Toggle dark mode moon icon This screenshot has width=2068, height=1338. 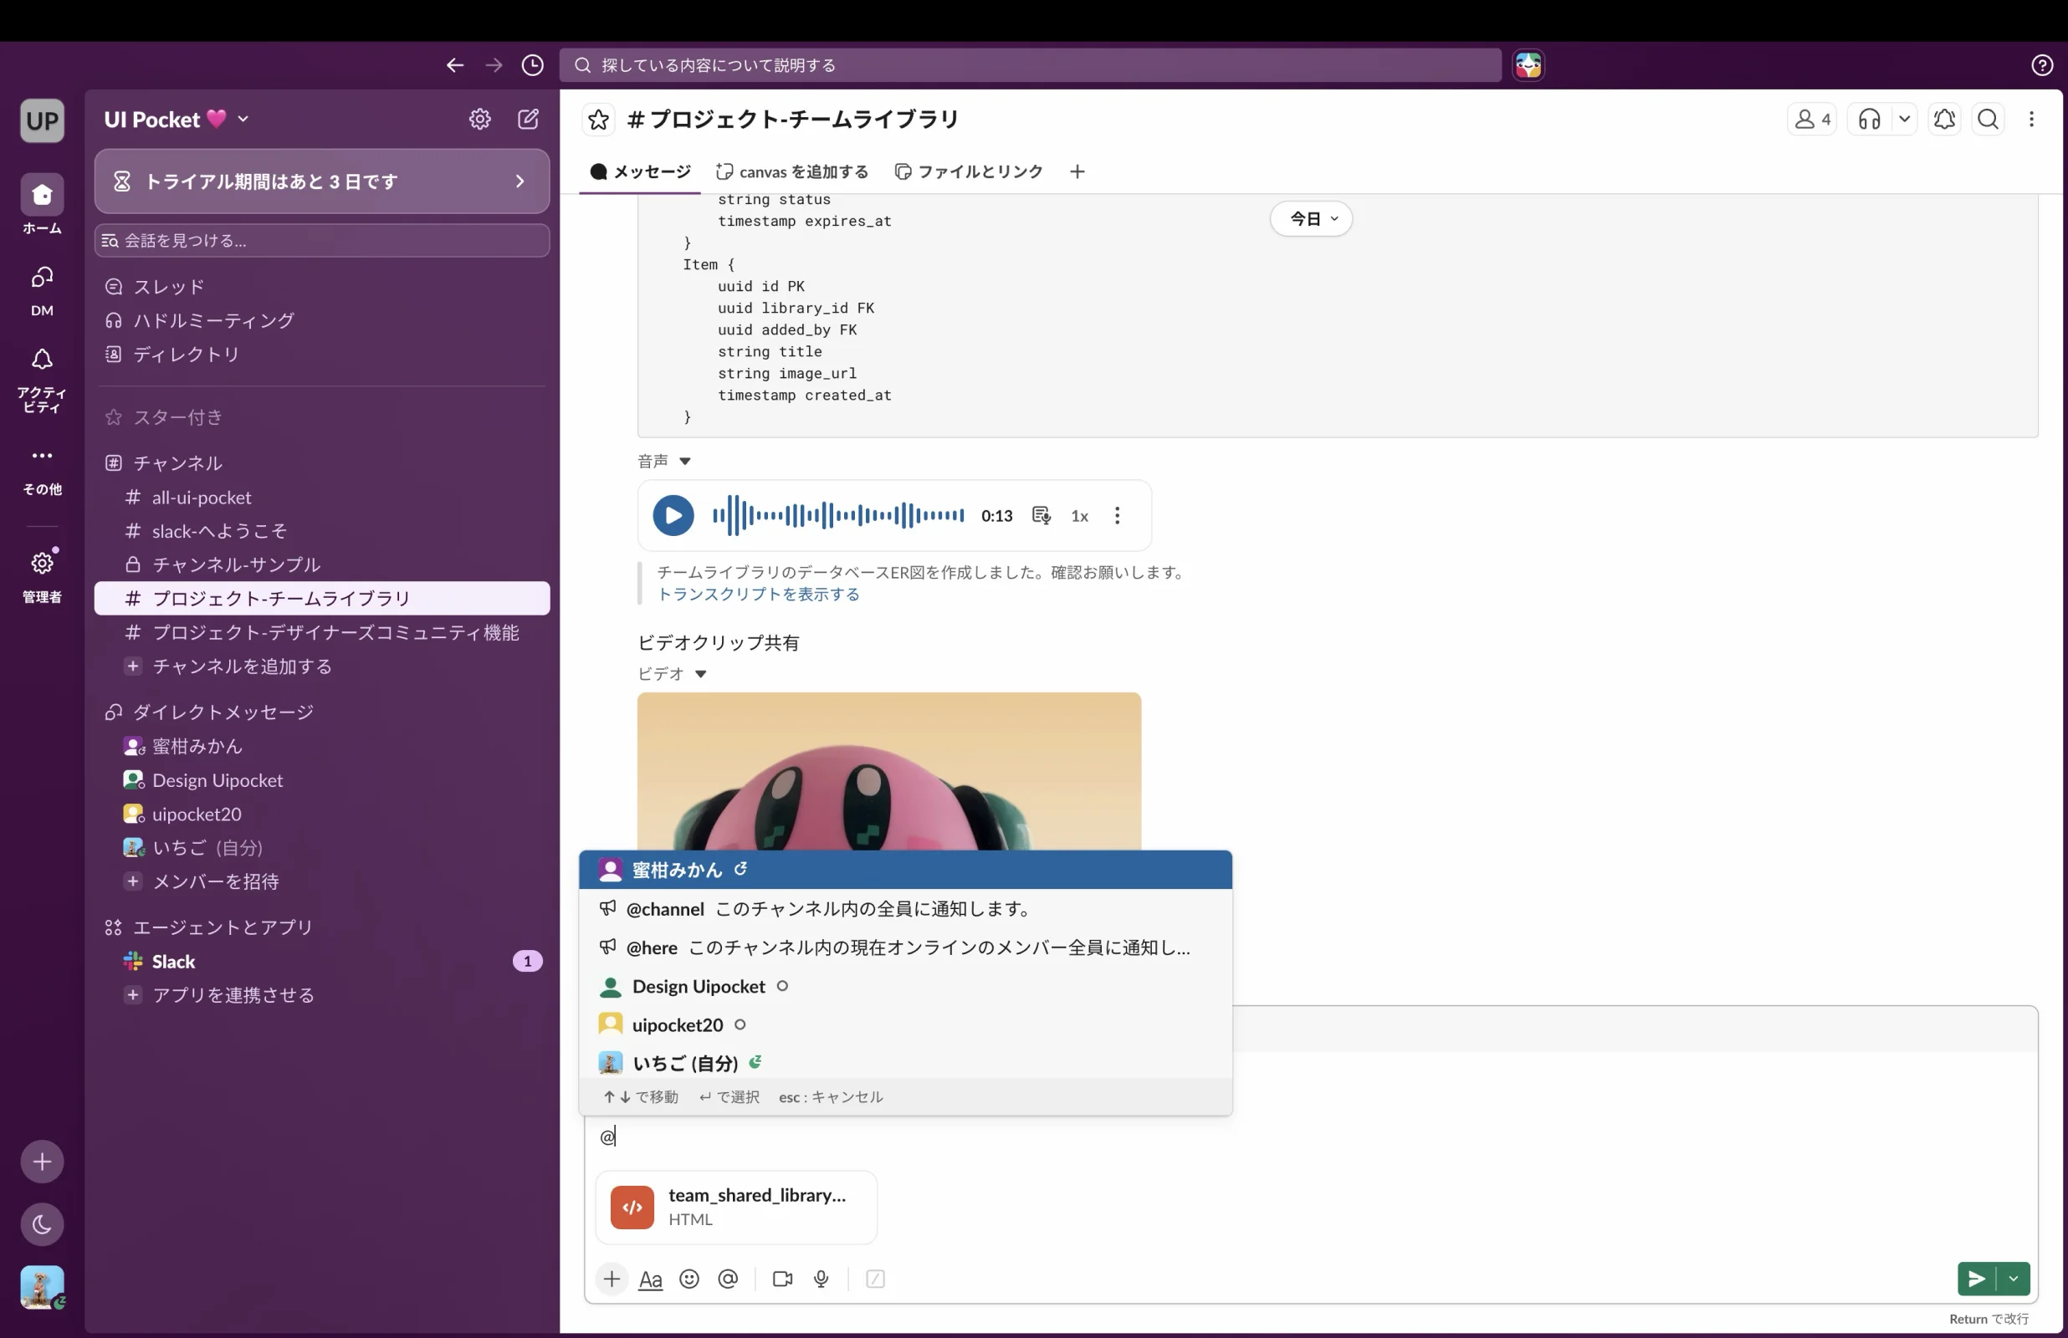click(42, 1224)
